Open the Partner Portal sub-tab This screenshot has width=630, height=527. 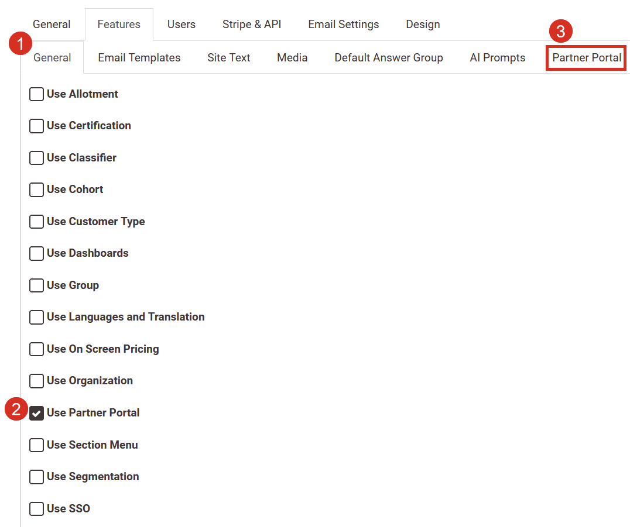pyautogui.click(x=587, y=58)
